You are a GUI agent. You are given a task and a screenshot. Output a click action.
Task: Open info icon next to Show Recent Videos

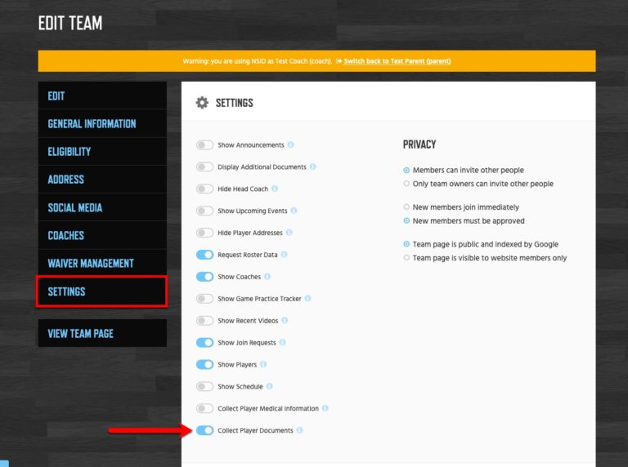pyautogui.click(x=285, y=321)
